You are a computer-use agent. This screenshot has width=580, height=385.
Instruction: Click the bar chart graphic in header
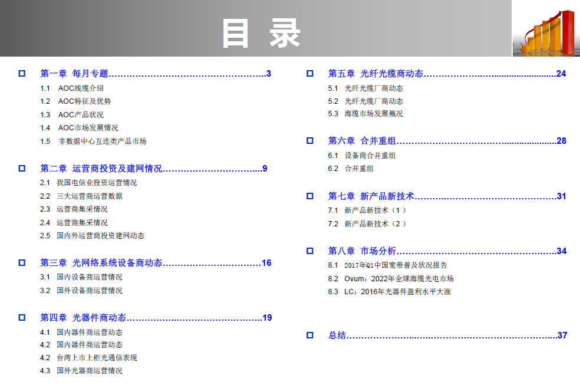click(x=545, y=31)
